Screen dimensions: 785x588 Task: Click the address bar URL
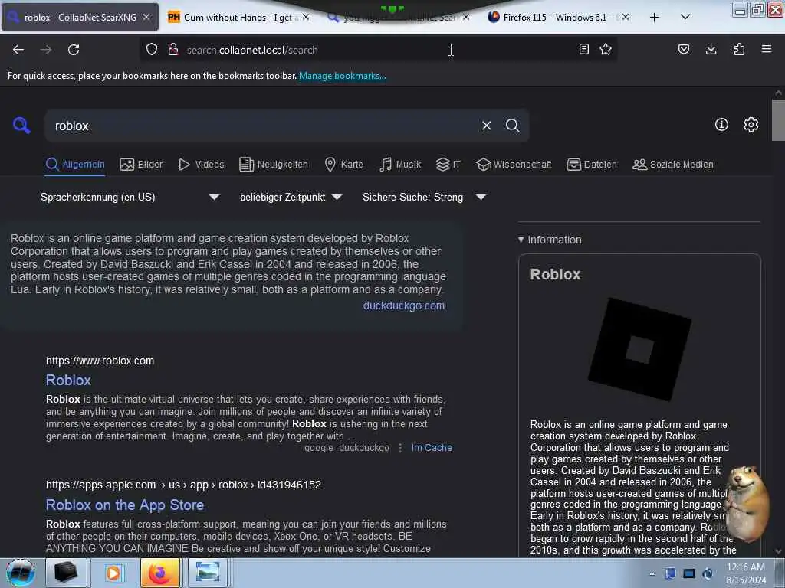pos(252,50)
